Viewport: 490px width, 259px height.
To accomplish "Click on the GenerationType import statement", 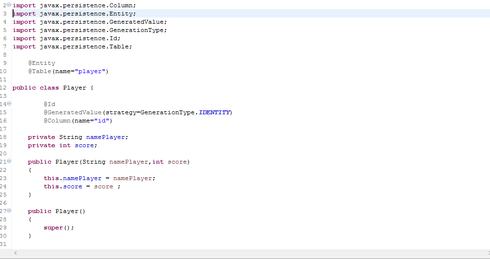I will (90, 30).
